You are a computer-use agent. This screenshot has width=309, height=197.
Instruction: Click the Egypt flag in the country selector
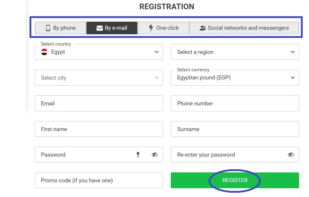click(44, 52)
